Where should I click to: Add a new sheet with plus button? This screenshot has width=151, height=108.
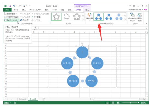point(44,99)
